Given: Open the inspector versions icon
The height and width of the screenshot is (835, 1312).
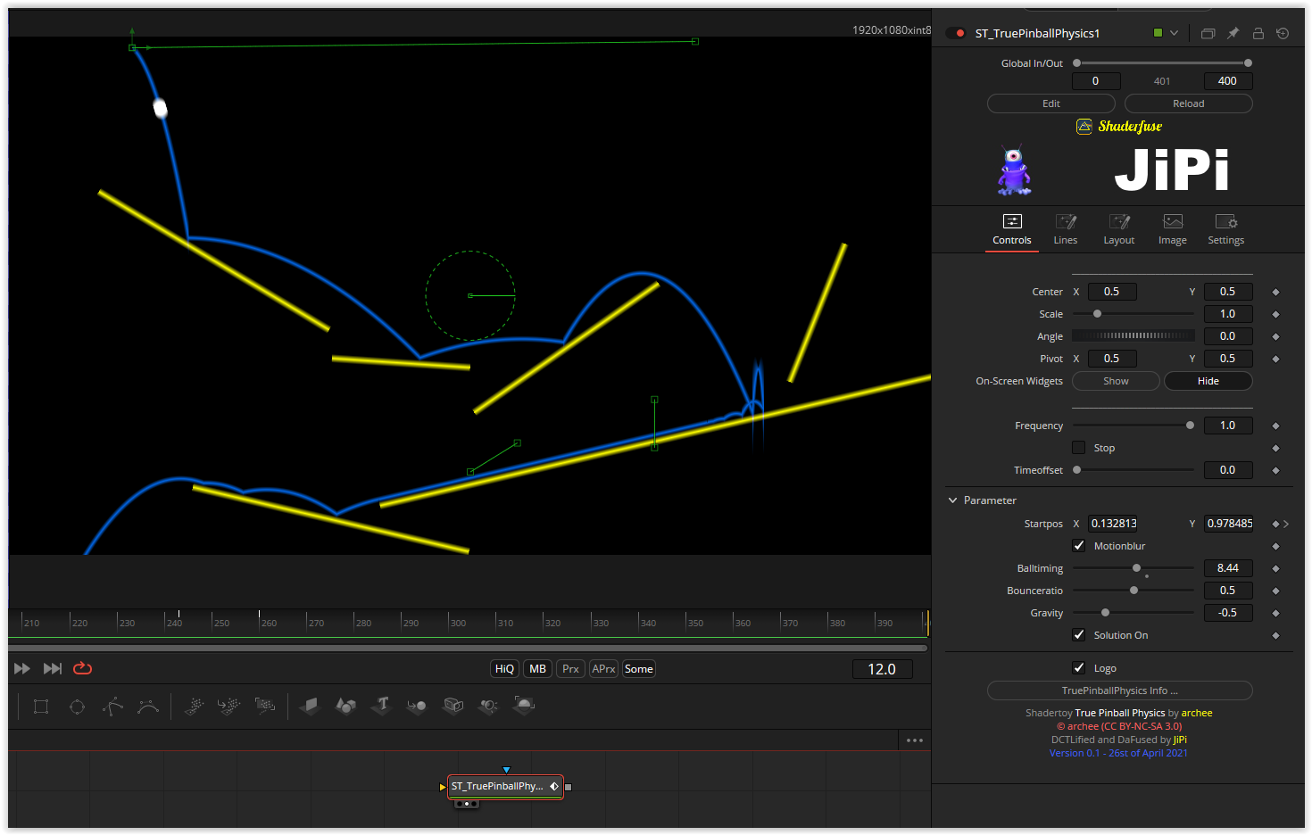Looking at the screenshot, I should pos(1208,33).
